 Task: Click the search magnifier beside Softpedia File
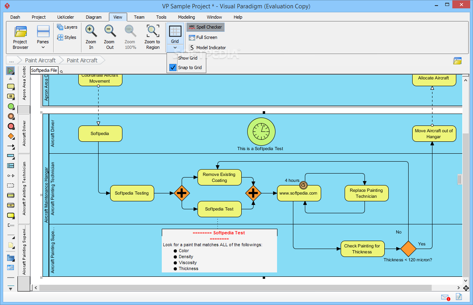coord(61,72)
